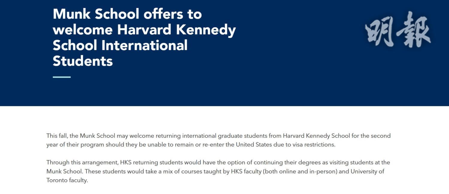Image resolution: width=449 pixels, height=194 pixels.
Task: Click the paragraph starting 'Through this arrangement'
Action: pos(218,171)
